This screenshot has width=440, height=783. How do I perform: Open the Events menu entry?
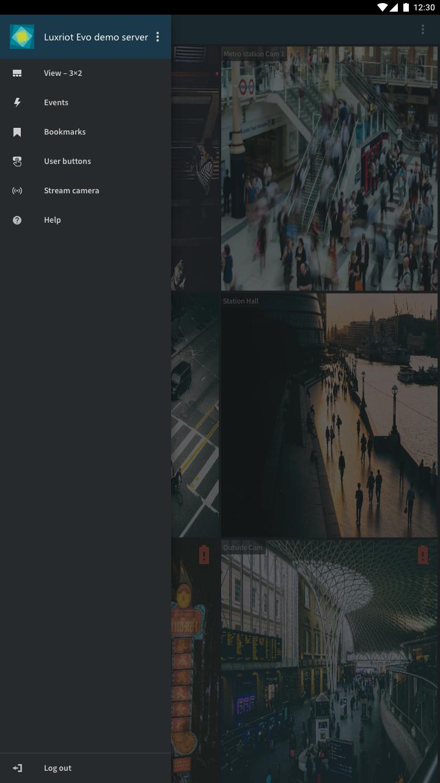[86, 103]
